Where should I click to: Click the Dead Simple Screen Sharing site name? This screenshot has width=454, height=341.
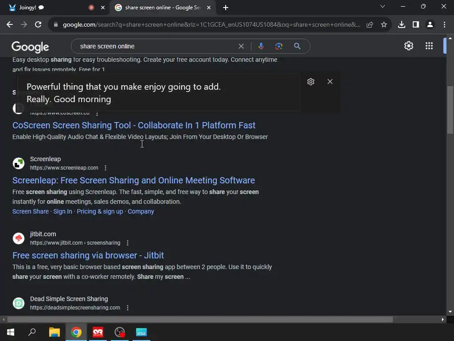pos(69,299)
